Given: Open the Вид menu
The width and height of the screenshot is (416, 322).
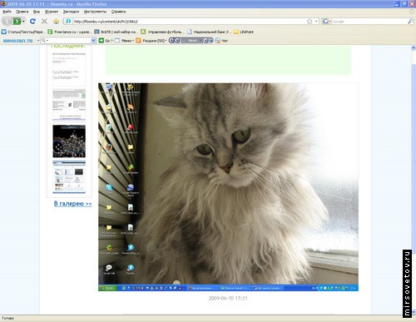Looking at the screenshot, I should (37, 12).
